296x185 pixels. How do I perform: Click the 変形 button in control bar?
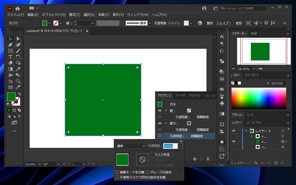pos(239,23)
